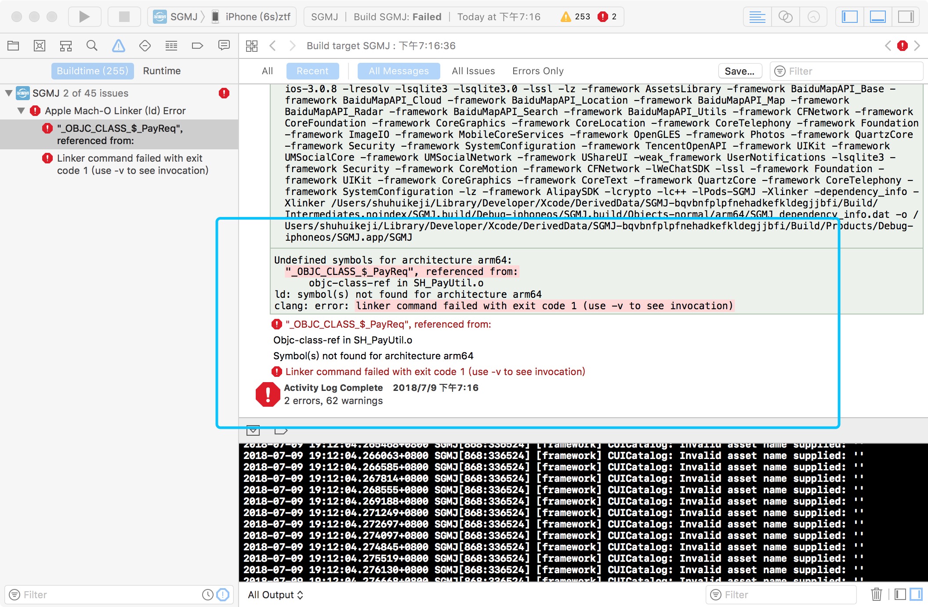Open the Issue navigator
The image size is (928, 607).
pyautogui.click(x=119, y=46)
